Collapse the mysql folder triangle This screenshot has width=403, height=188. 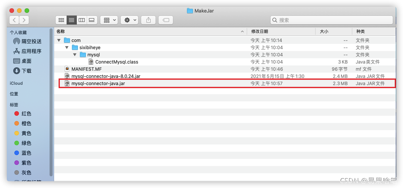click(x=75, y=55)
